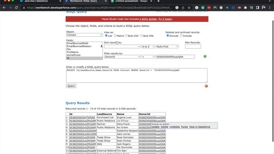Open the Id link for Eugena Luce

(82, 118)
